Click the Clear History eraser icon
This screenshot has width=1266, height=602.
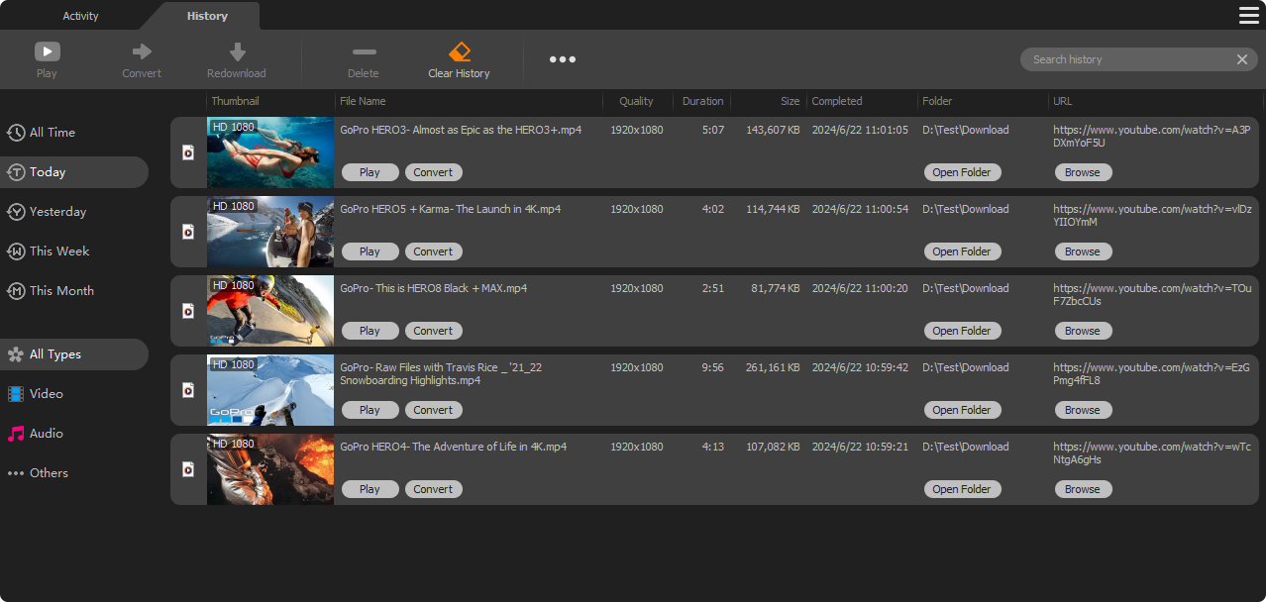click(x=460, y=51)
